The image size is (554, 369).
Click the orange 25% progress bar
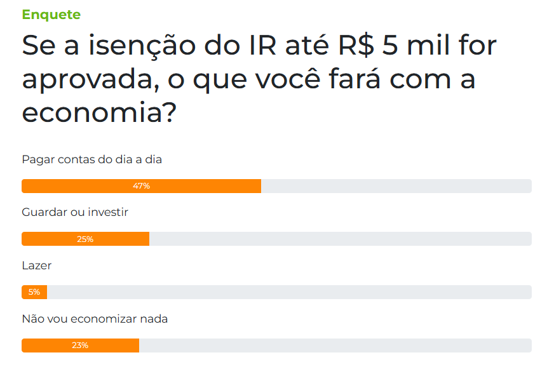(86, 239)
